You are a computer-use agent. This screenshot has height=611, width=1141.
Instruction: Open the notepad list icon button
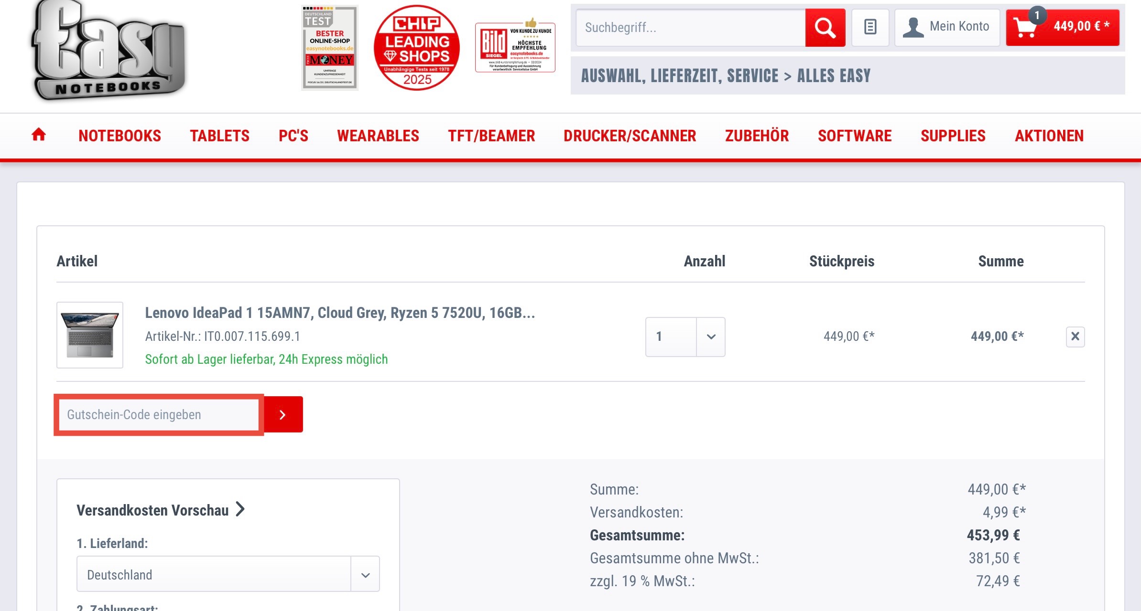coord(870,27)
